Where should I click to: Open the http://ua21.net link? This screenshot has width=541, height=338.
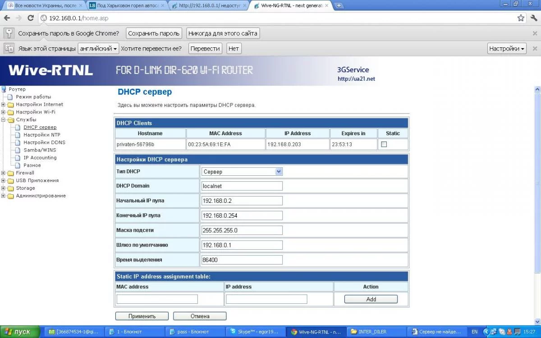pos(356,79)
